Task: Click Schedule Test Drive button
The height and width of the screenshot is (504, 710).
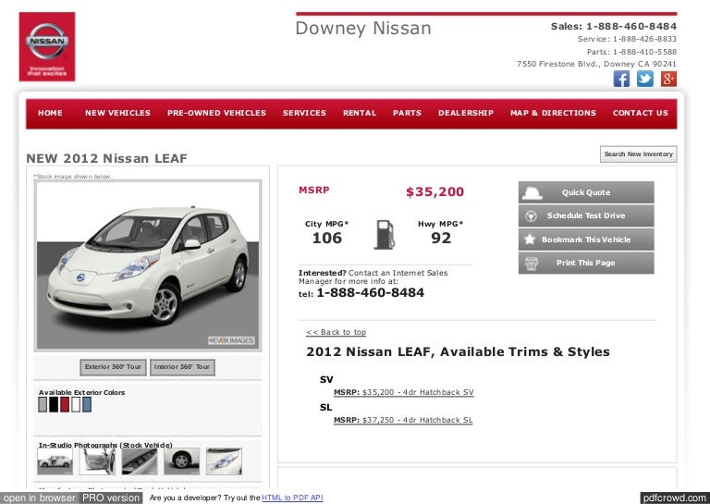Action: click(x=586, y=215)
